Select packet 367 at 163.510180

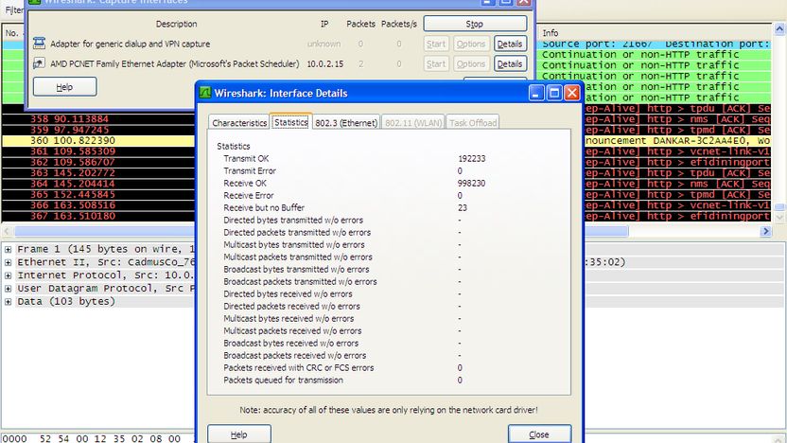click(x=98, y=216)
